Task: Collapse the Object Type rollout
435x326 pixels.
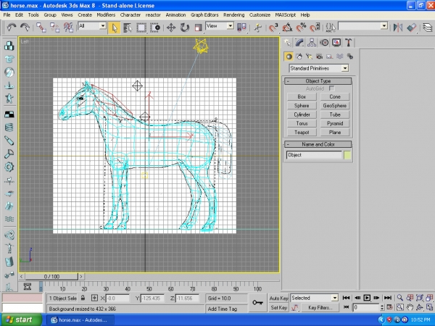Action: click(x=318, y=81)
